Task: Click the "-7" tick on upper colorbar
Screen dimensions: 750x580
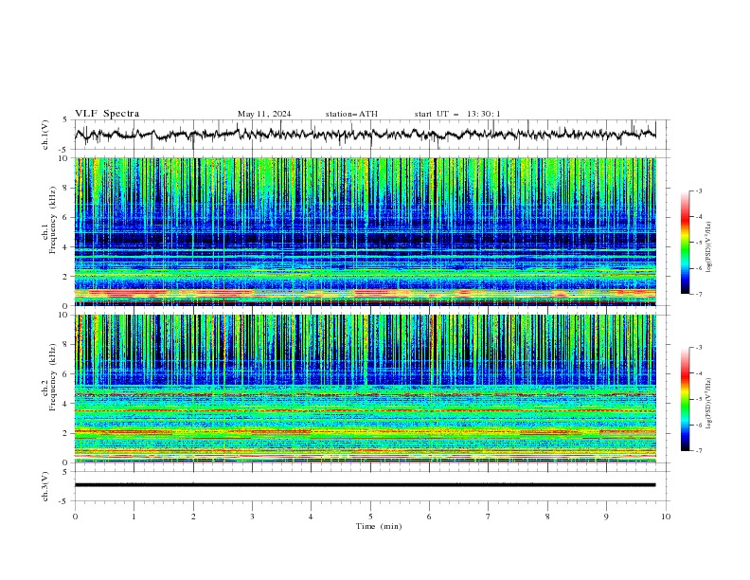Action: (698, 294)
